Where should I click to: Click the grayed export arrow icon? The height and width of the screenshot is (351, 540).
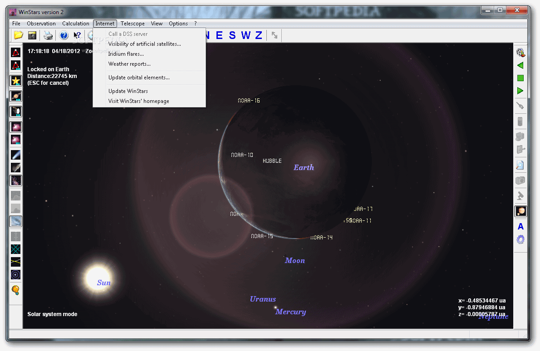coord(520,150)
